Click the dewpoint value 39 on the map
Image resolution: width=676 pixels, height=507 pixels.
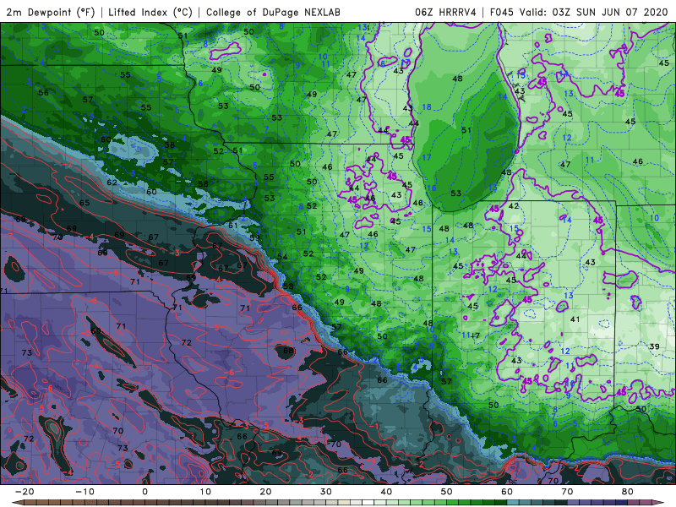click(x=654, y=346)
